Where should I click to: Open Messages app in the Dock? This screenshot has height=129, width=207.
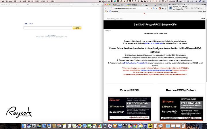pos(85,126)
